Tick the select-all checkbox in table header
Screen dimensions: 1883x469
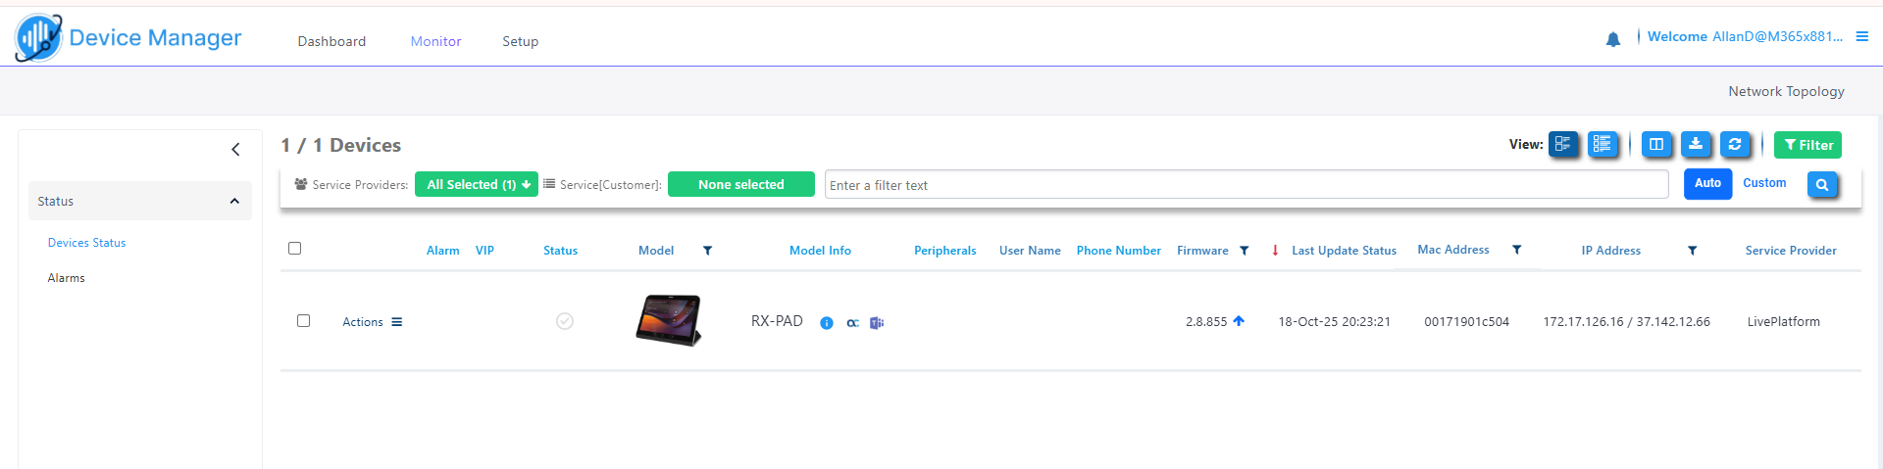pos(294,249)
